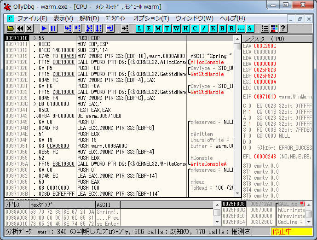Viewport: 317px width, 240px height.
Task: Open References window with R button
Action: click(x=231, y=29)
